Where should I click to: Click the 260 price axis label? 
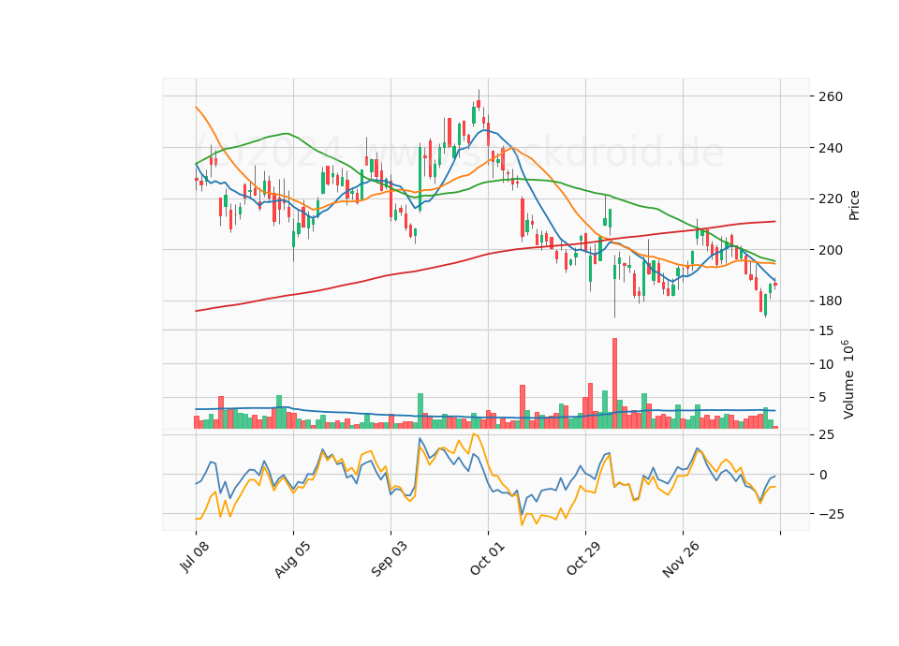click(832, 96)
